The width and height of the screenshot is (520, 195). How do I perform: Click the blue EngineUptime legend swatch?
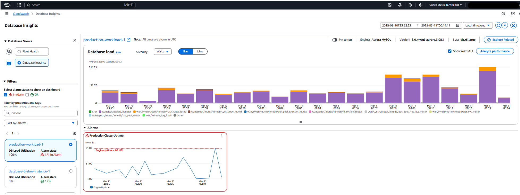[x=92, y=187]
